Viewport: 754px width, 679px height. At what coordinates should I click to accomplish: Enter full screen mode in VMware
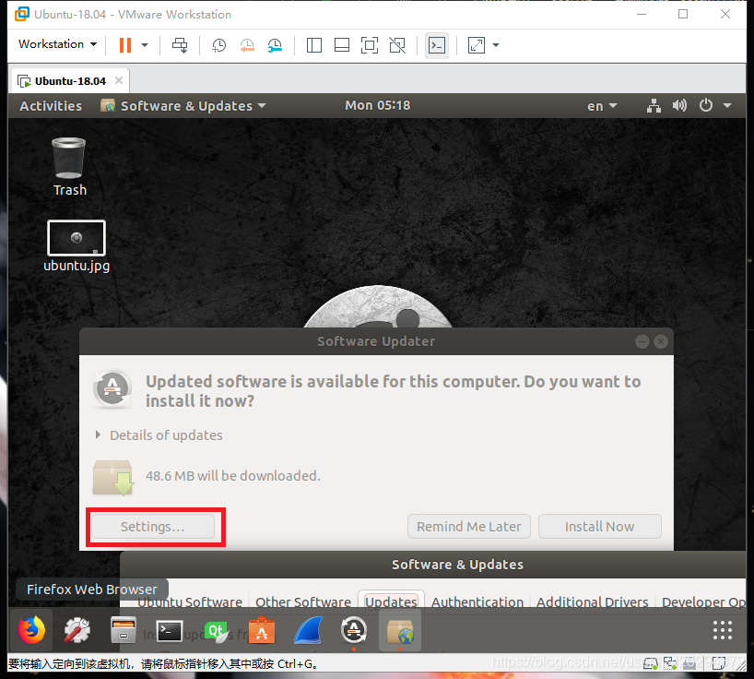(x=370, y=45)
